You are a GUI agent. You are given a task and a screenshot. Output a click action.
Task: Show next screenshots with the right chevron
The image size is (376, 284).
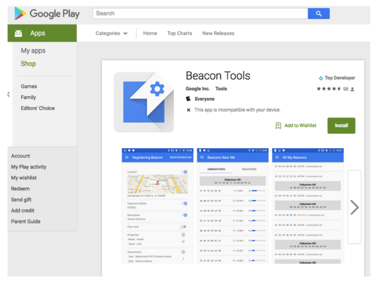354,207
